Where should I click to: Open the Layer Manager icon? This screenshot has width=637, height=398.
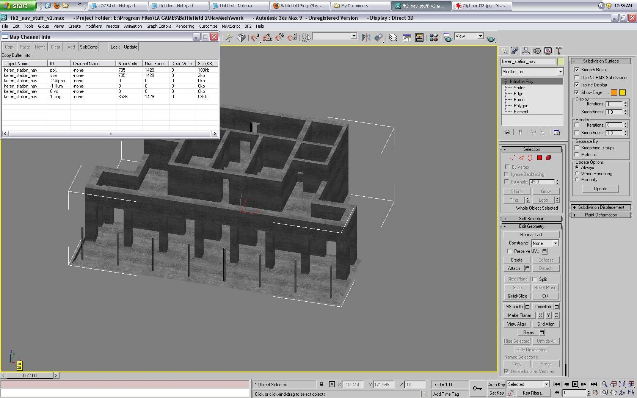[393, 37]
